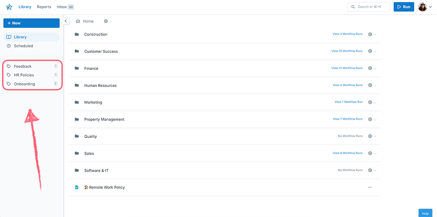The width and height of the screenshot is (437, 217).
Task: Click the Finance folder icon
Action: click(77, 68)
